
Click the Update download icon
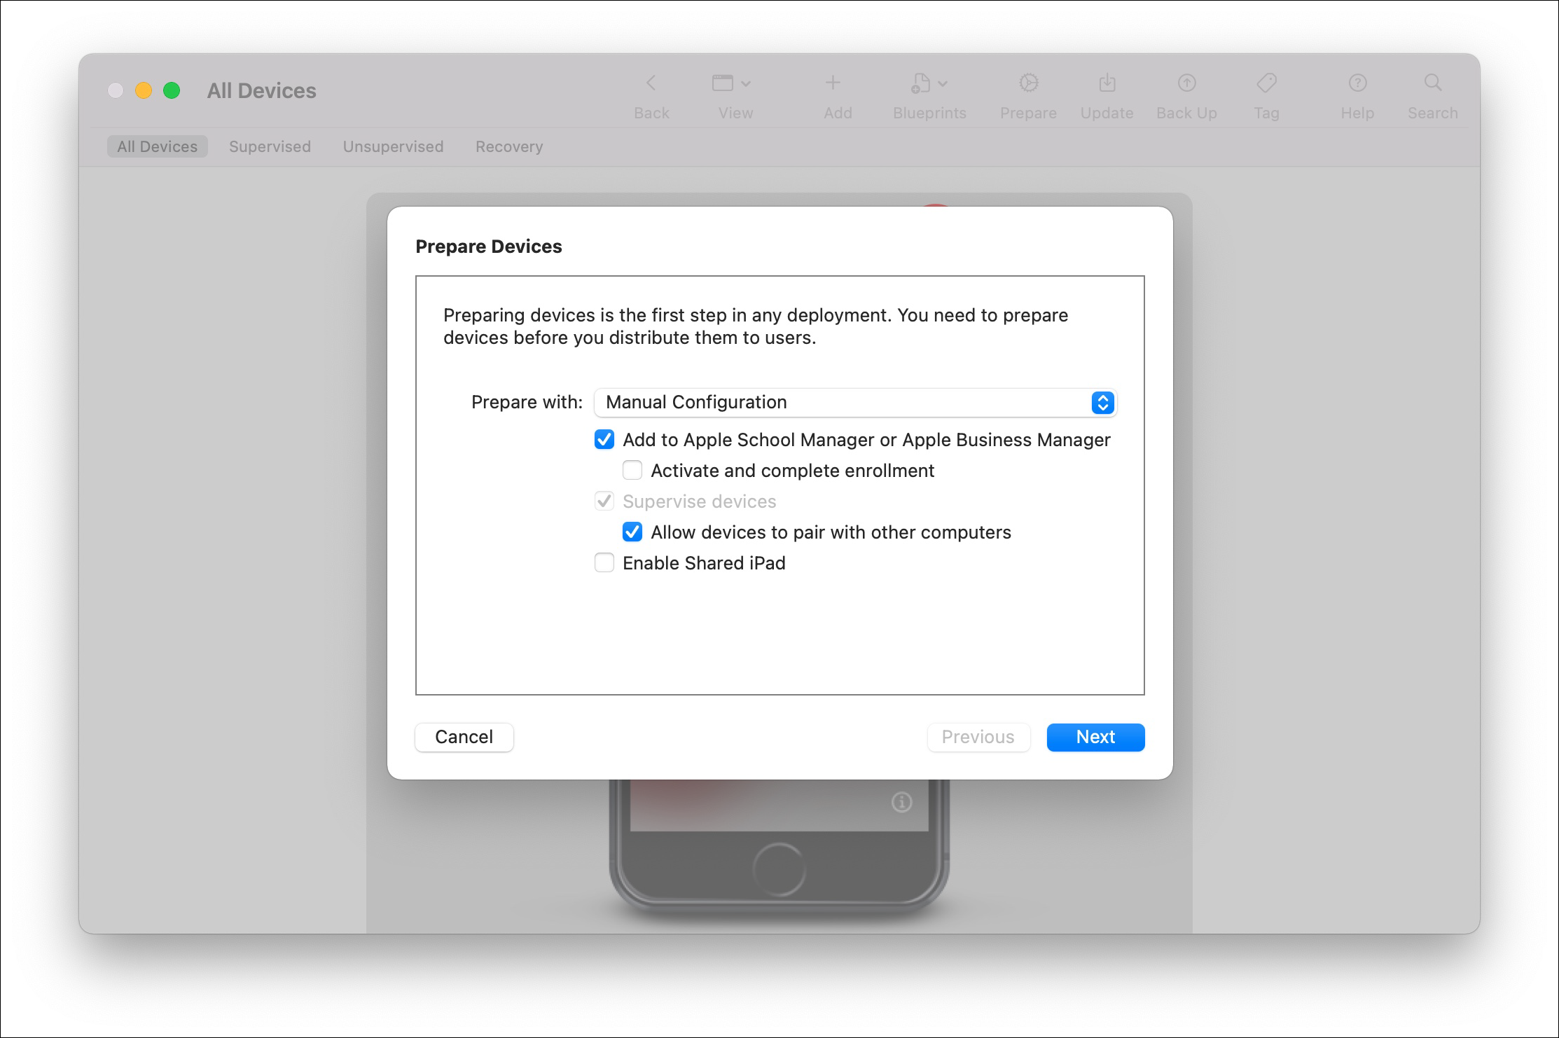1107,84
